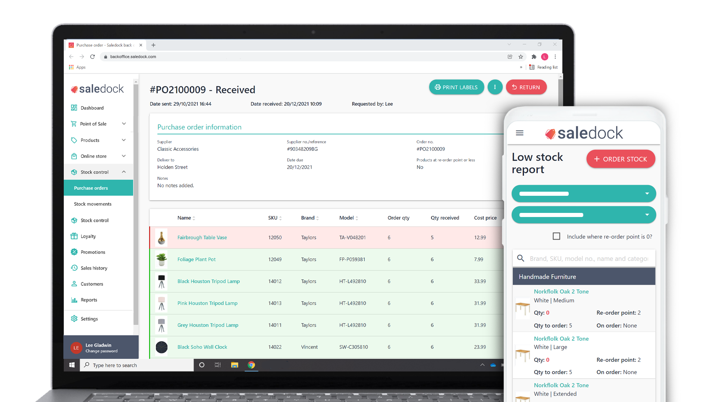Open the second teal dropdown on phone

pyautogui.click(x=584, y=215)
